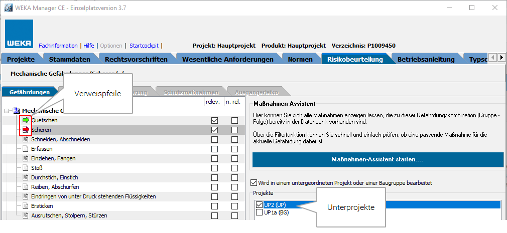Click the document icon beside Durchstich, Einstich

pyautogui.click(x=27, y=177)
